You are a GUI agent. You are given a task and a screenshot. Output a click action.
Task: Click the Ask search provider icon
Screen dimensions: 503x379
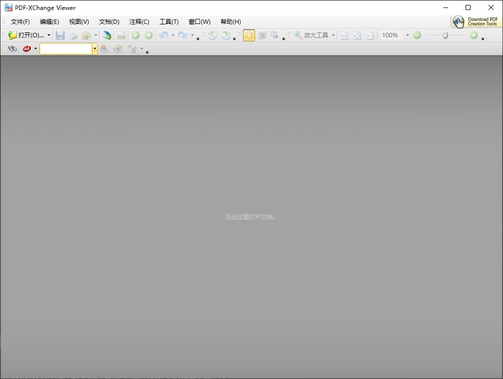(x=27, y=49)
